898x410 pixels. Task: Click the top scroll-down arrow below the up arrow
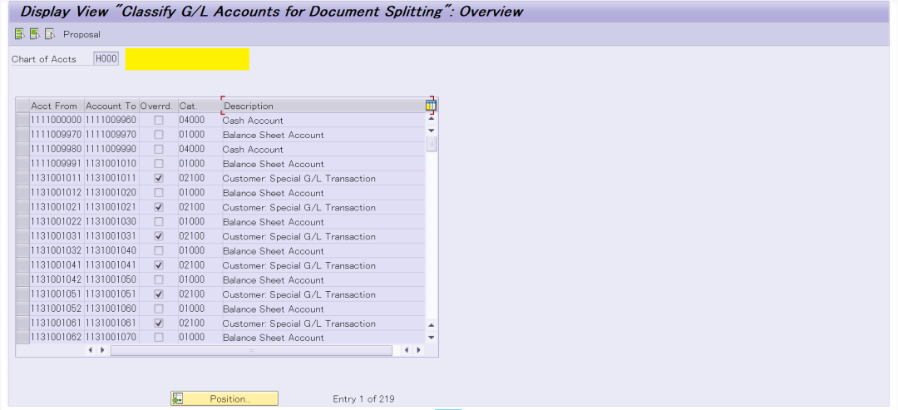432,131
